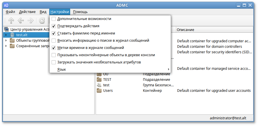The width and height of the screenshot is (258, 126).
Task: Click the saved queries folder icon
Action: (12, 46)
